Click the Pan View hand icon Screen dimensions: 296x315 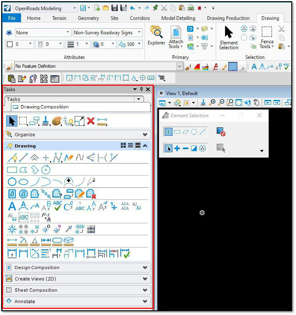[256, 103]
